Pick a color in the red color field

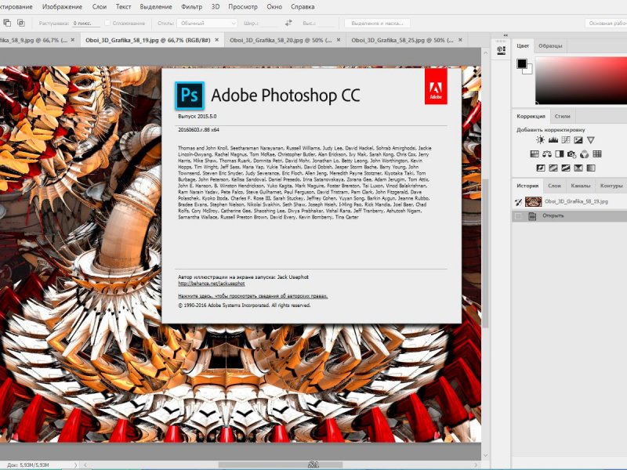581,81
